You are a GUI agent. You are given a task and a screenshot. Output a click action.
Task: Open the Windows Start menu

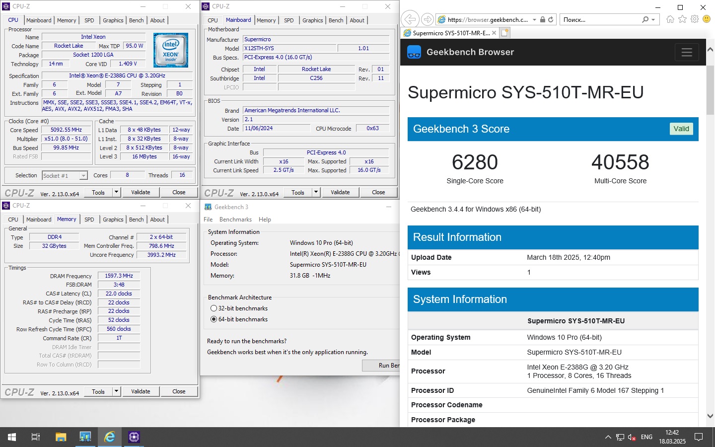12,437
